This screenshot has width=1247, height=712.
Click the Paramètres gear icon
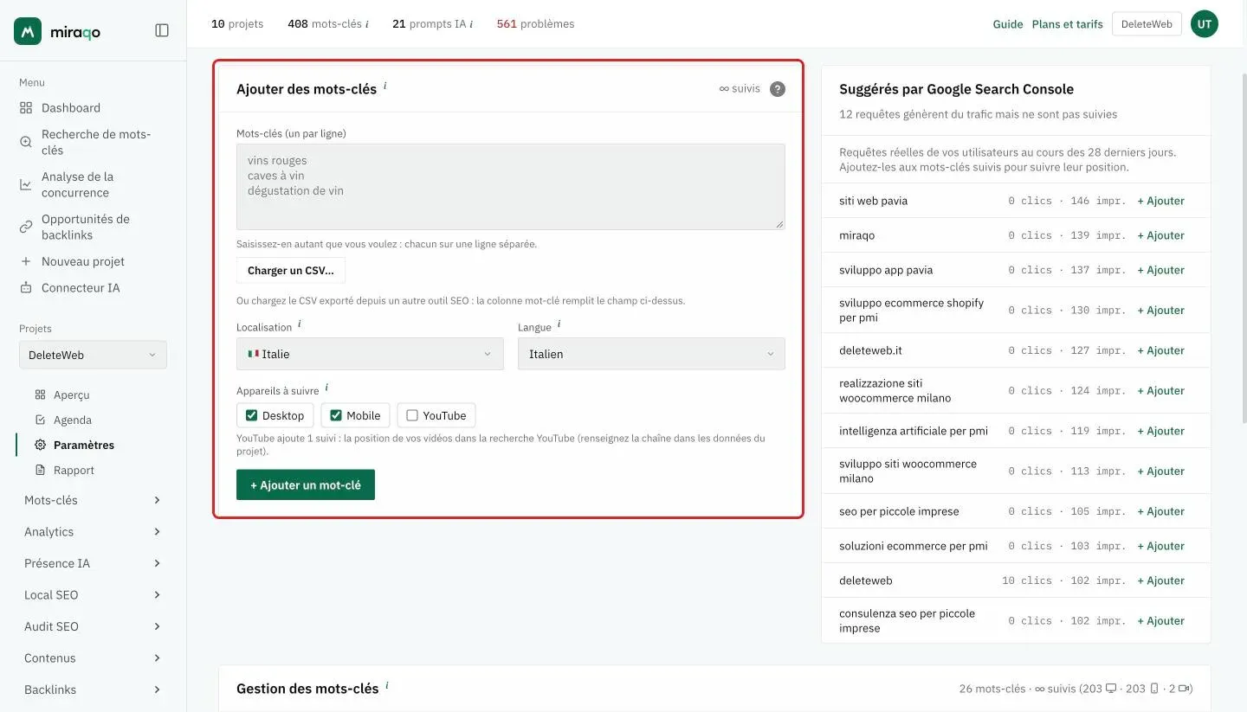click(40, 445)
